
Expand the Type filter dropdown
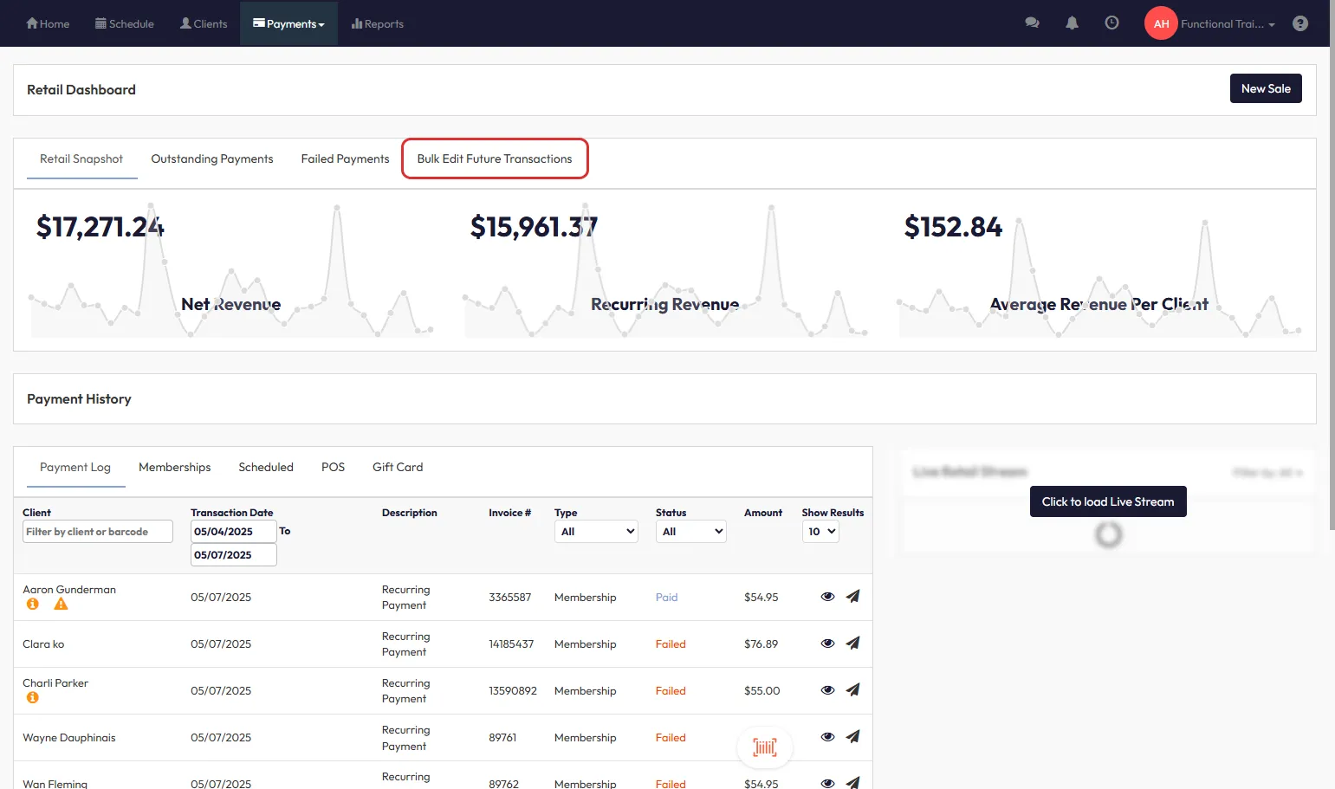(596, 532)
